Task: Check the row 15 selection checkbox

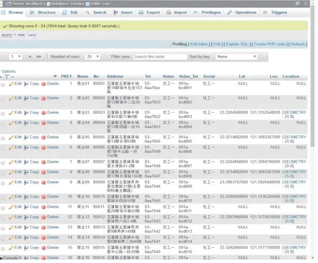Action: 3,249
